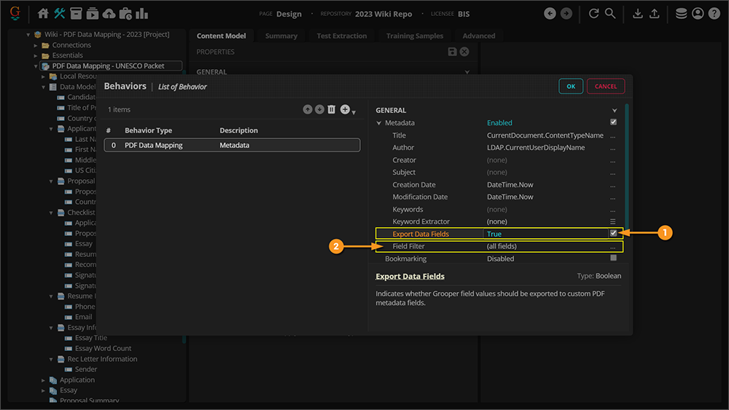
Task: Collapse the Metadata property group
Action: coord(378,123)
